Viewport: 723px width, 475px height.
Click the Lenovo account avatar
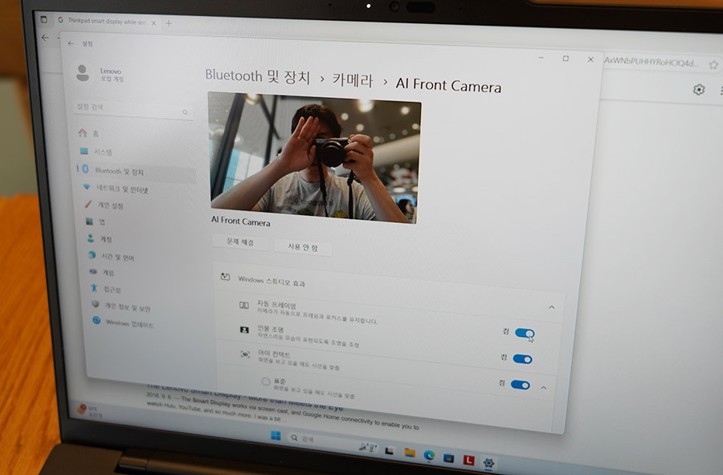(83, 73)
